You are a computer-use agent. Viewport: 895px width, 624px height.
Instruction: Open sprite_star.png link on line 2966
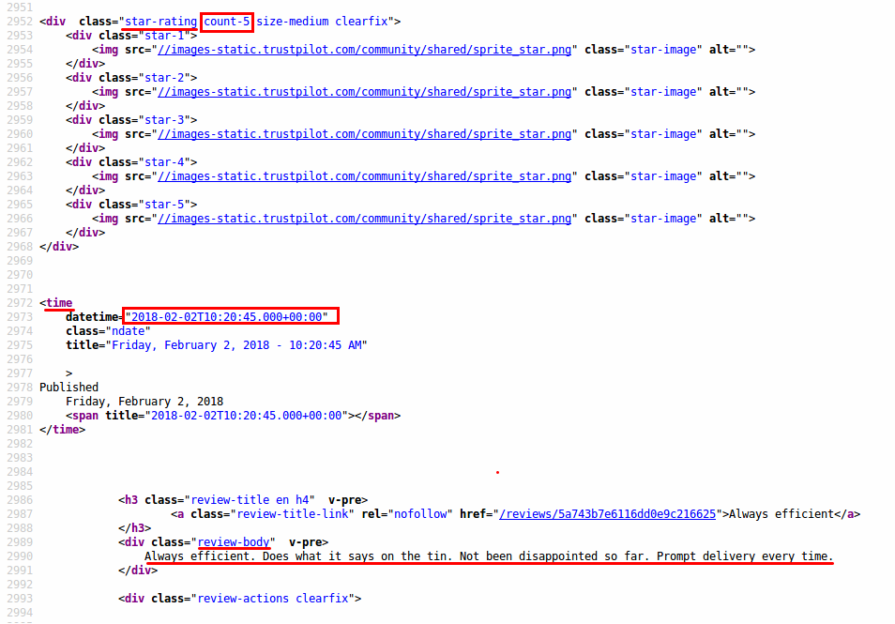coord(364,219)
